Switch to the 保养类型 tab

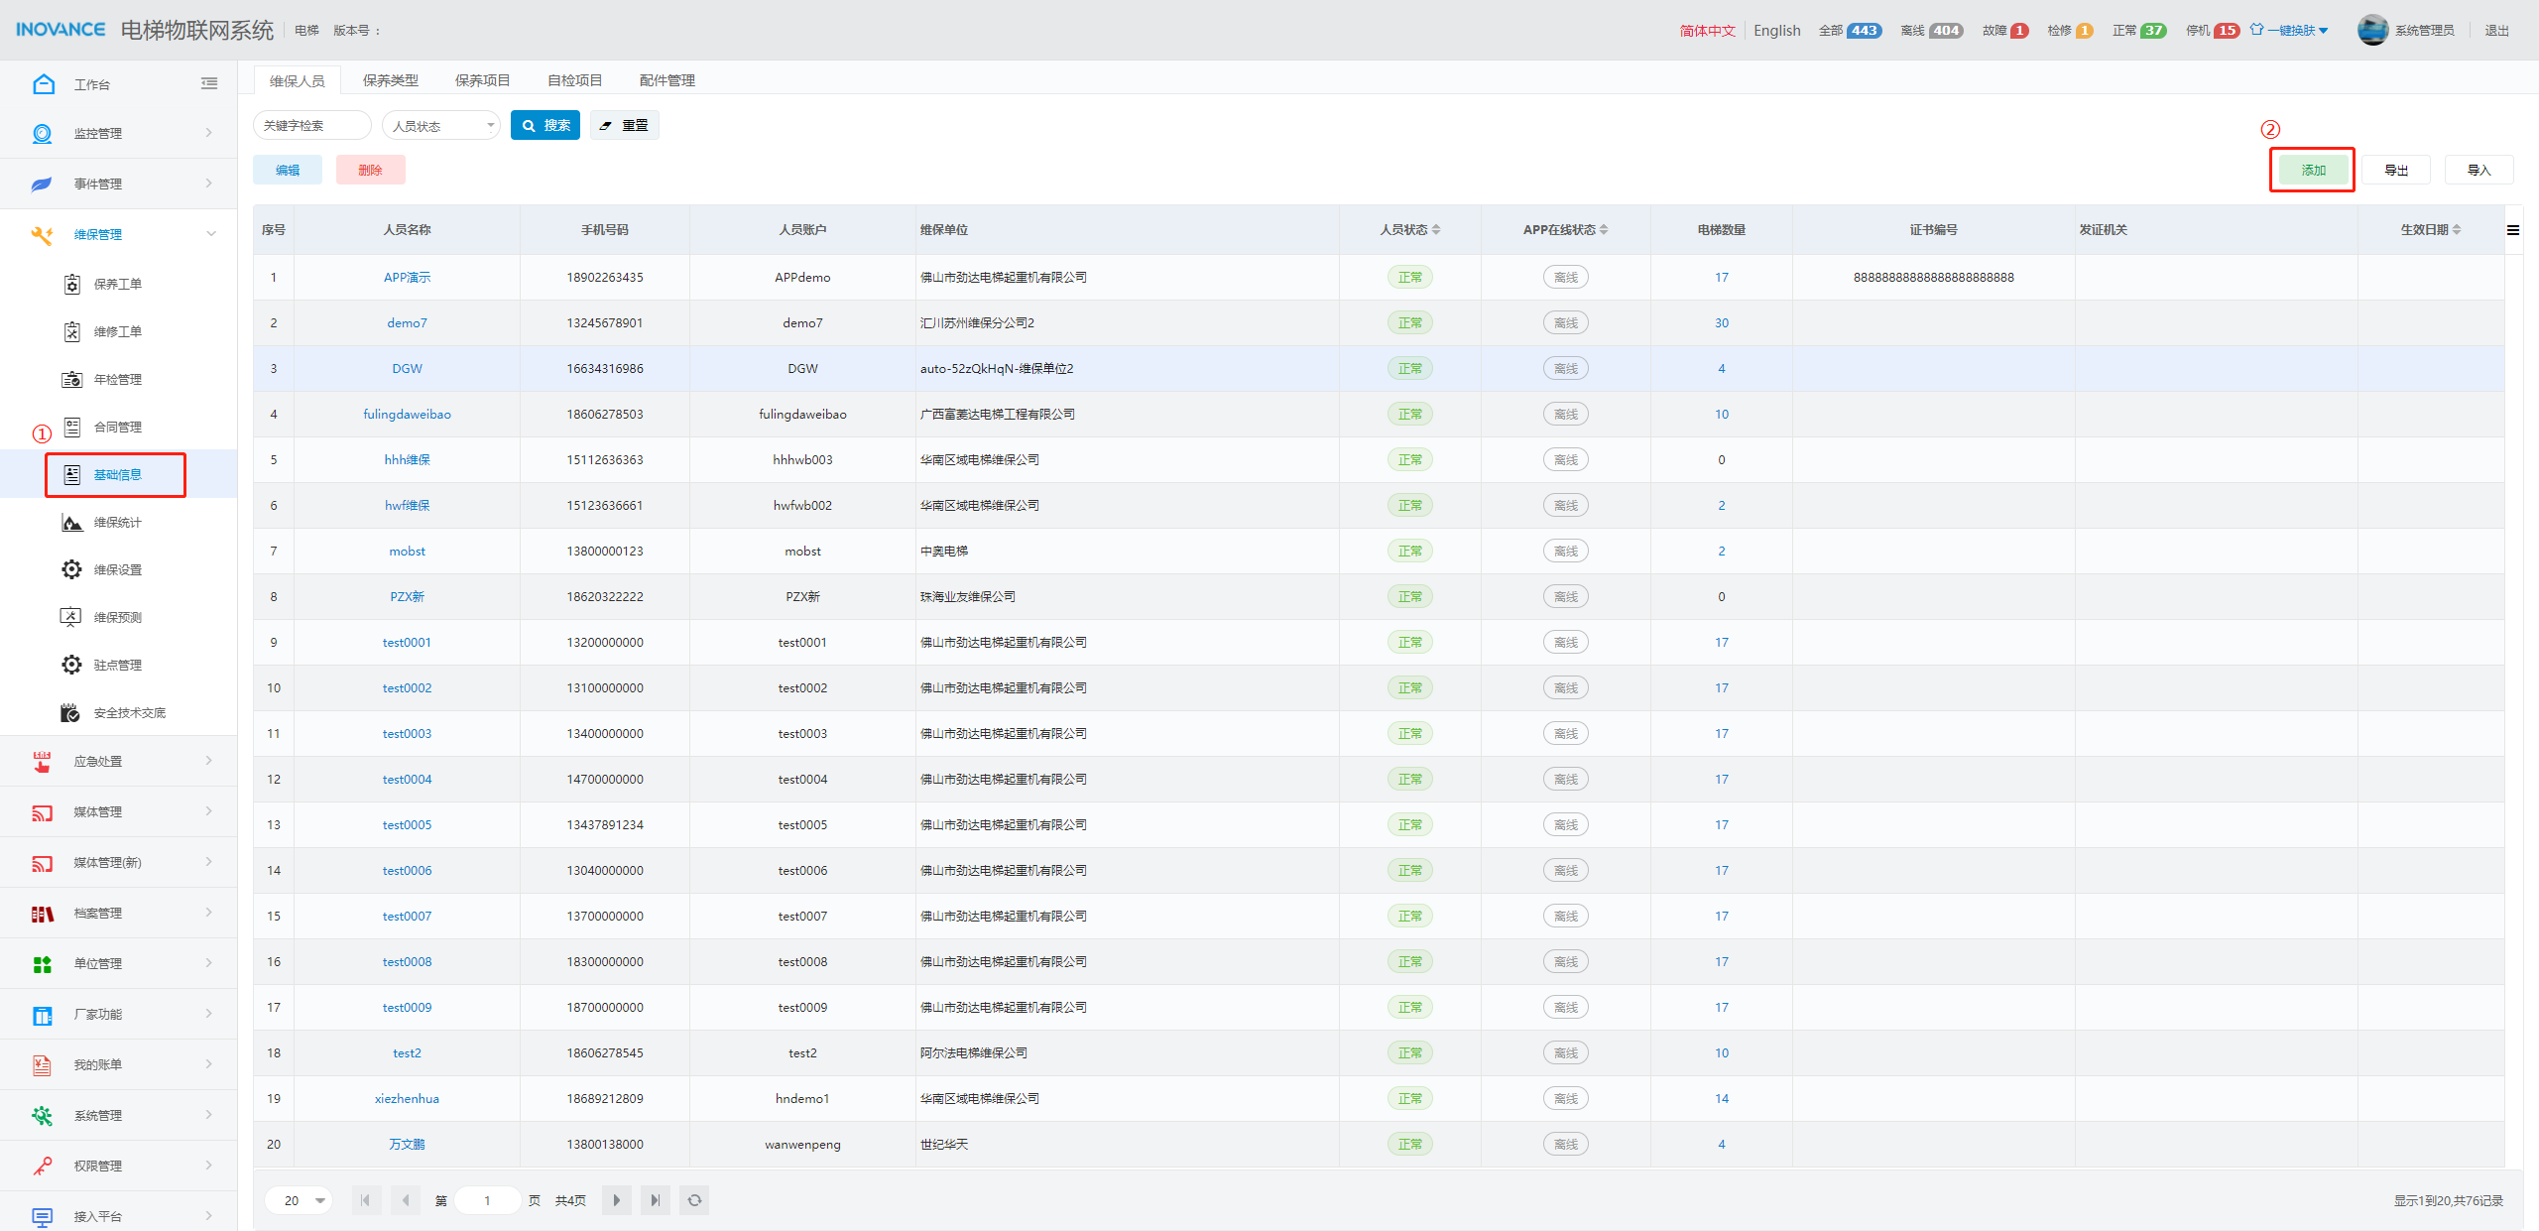(x=390, y=80)
